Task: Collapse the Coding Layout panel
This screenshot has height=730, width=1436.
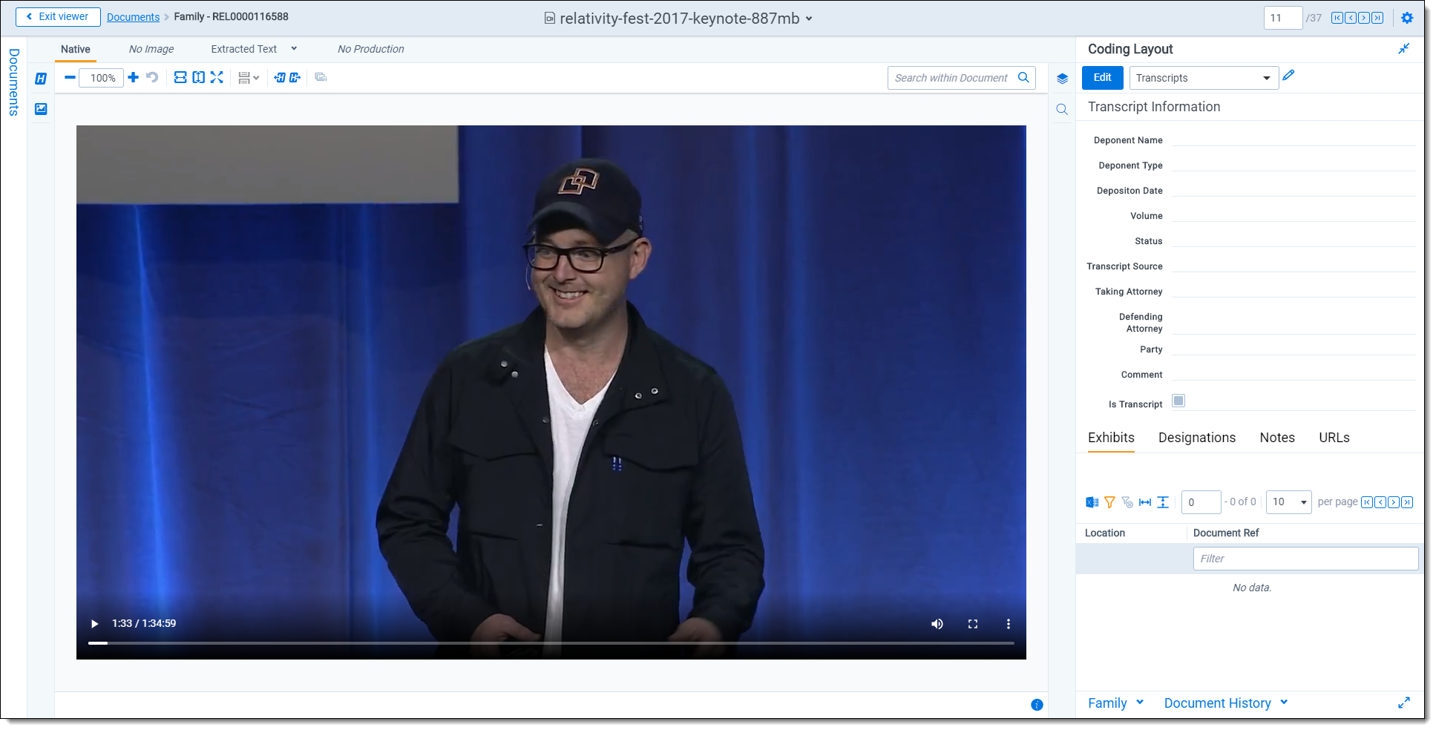Action: click(x=1403, y=49)
